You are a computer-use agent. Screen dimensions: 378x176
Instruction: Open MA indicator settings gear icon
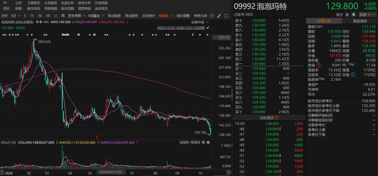[x=37, y=22]
